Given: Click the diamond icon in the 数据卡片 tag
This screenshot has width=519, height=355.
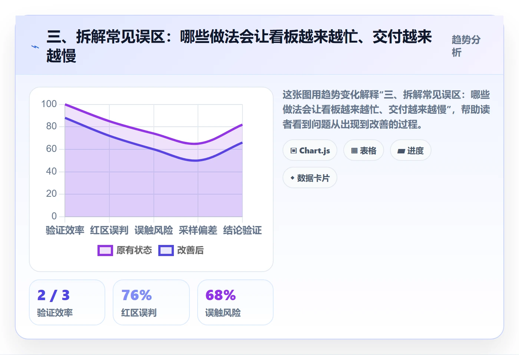Looking at the screenshot, I should pos(292,178).
